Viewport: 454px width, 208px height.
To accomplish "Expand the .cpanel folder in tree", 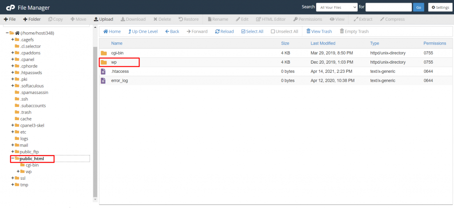I will [x=13, y=59].
